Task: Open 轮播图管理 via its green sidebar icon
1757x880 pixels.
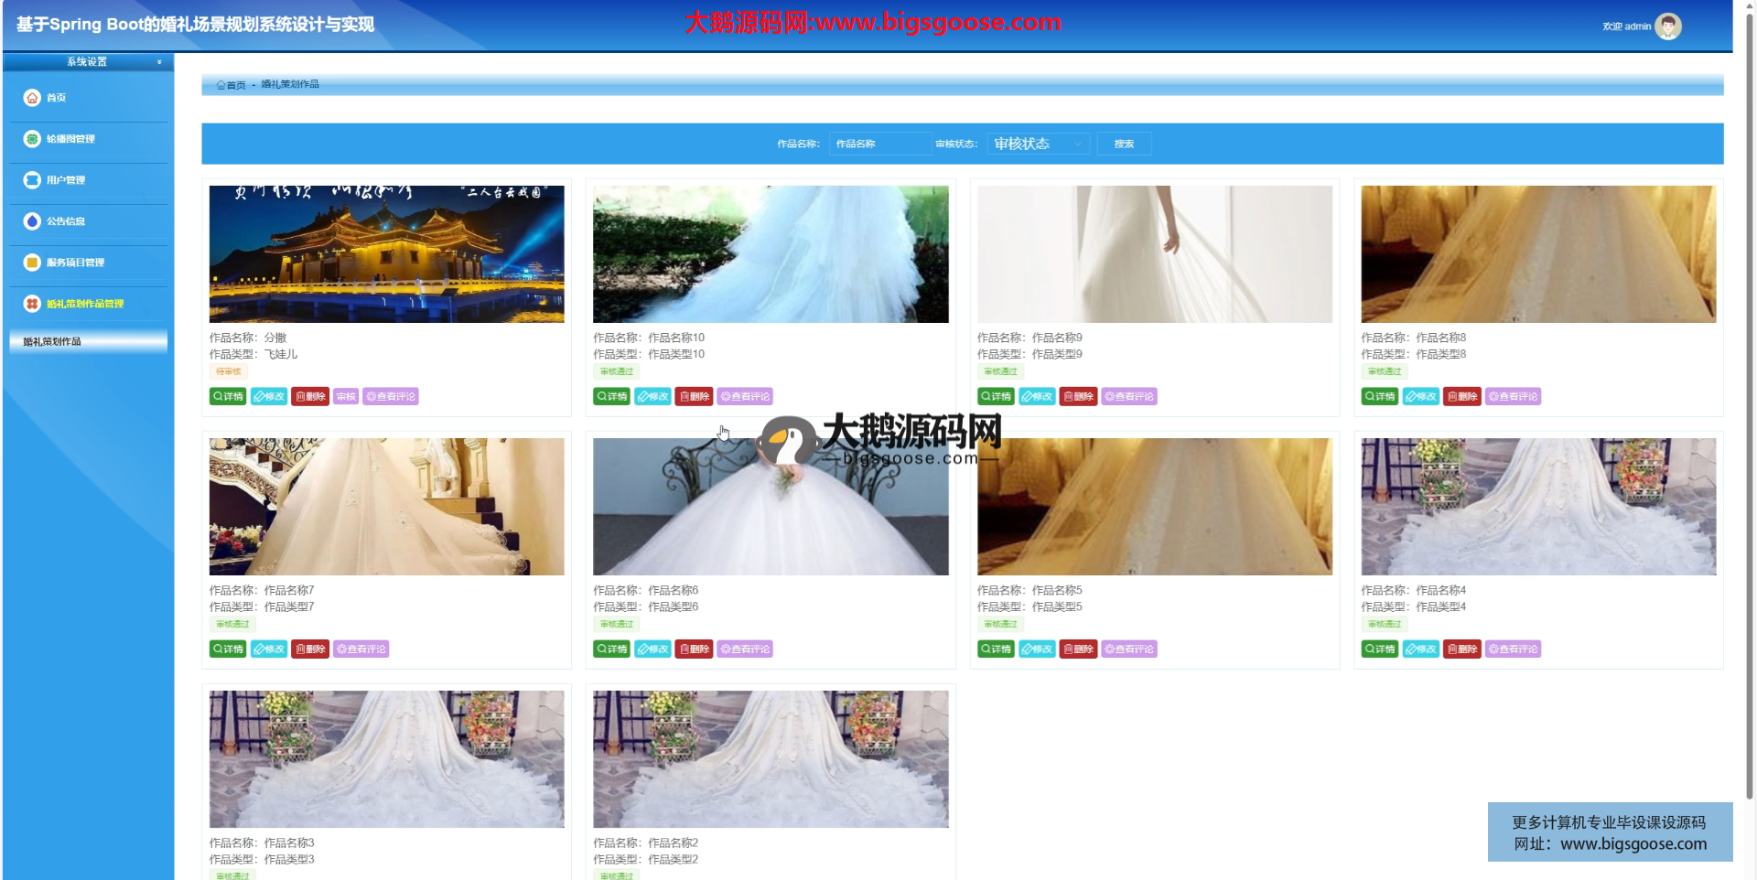Action: coord(32,139)
